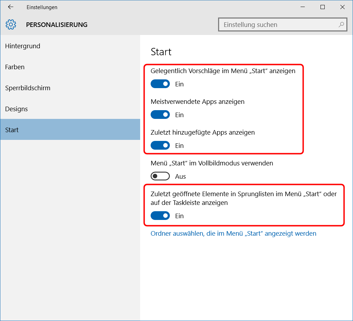
Task: Click the Personalisierung gear icon
Action: tap(11, 24)
